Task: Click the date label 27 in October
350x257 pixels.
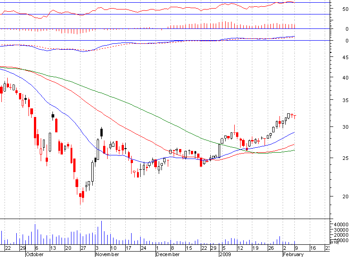Action: (83, 248)
